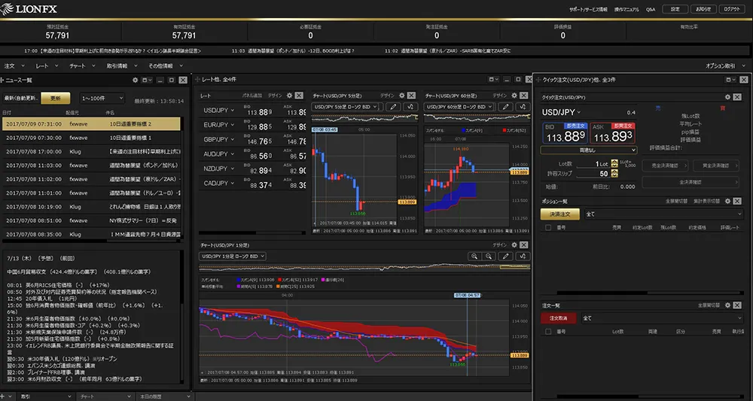Open the 取引情報 menu
This screenshot has height=401, width=753.
[x=117, y=66]
